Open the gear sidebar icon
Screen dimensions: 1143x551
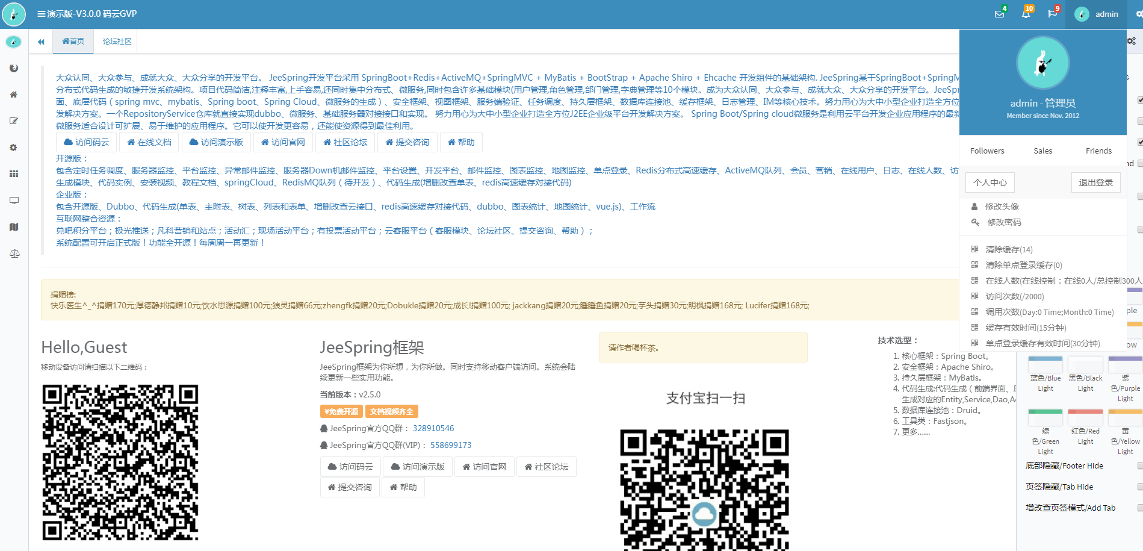(14, 148)
